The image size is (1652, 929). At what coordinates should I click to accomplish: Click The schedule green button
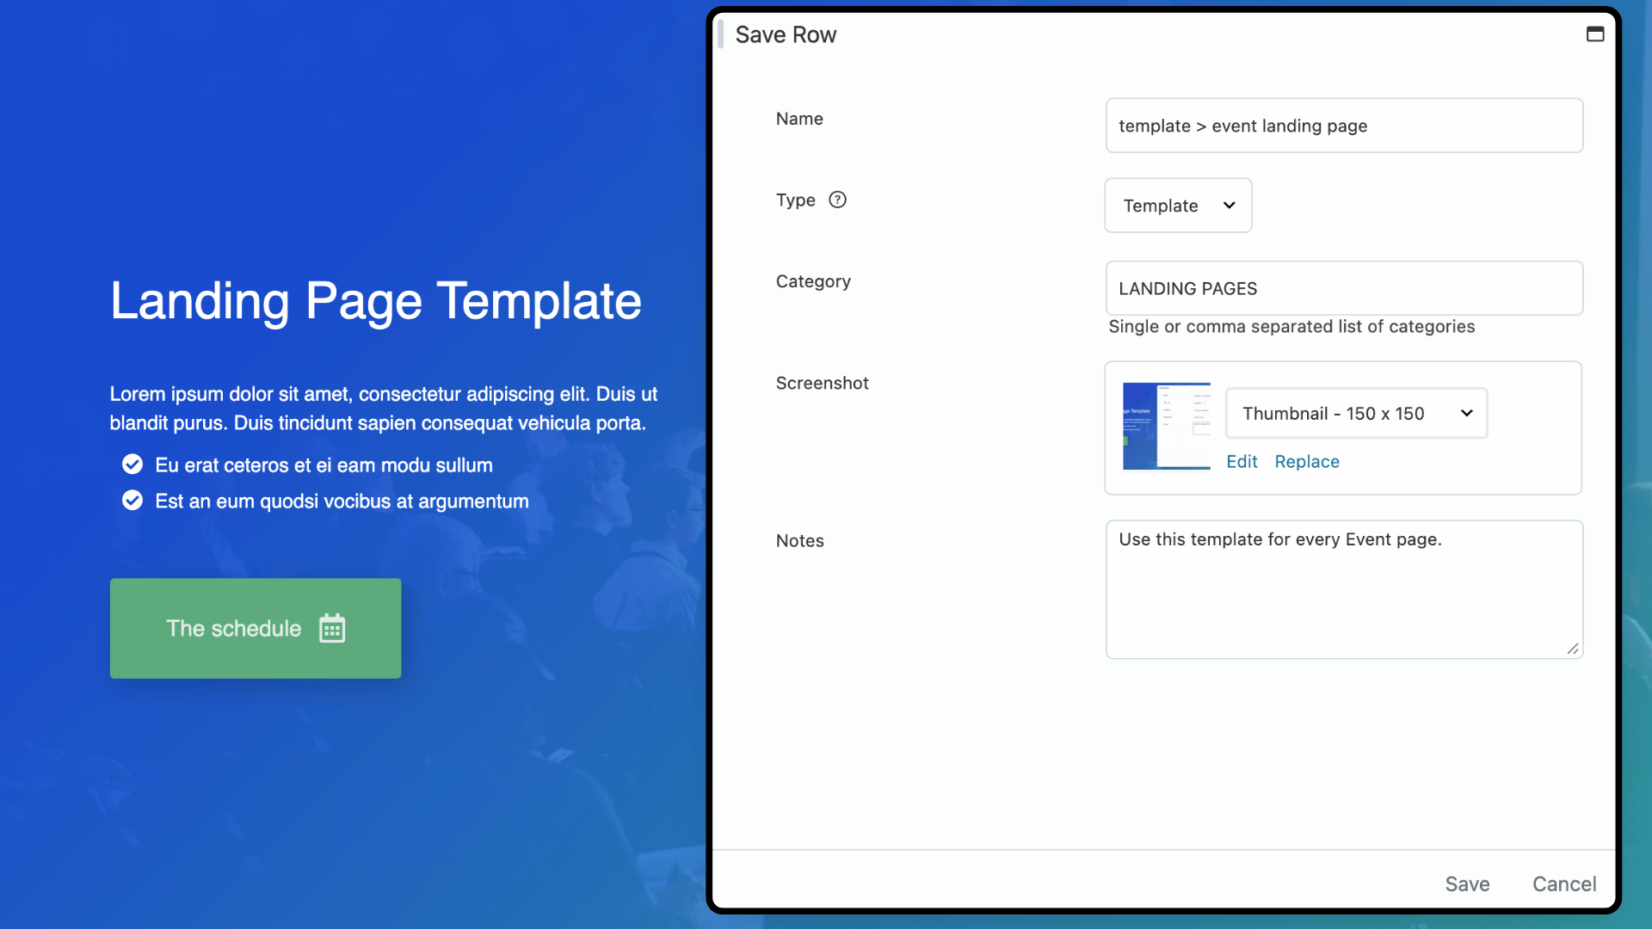pos(256,629)
